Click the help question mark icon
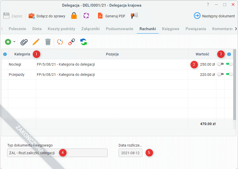The width and height of the screenshot is (238, 169). click(x=208, y=5)
